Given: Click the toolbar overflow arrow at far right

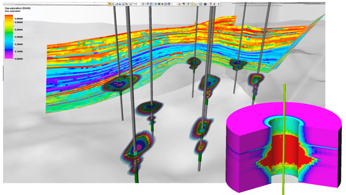Looking at the screenshot, I should click(x=219, y=4).
